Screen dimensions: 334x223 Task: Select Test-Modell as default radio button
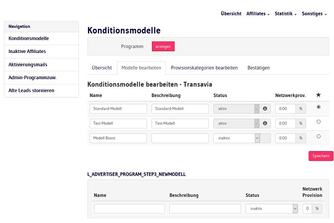(318, 122)
